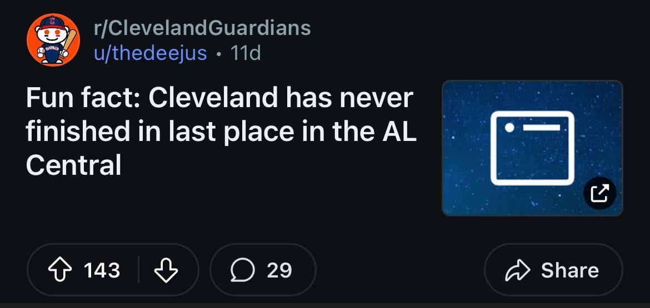The width and height of the screenshot is (650, 308).
Task: Click the 11d post timestamp
Action: tap(245, 53)
